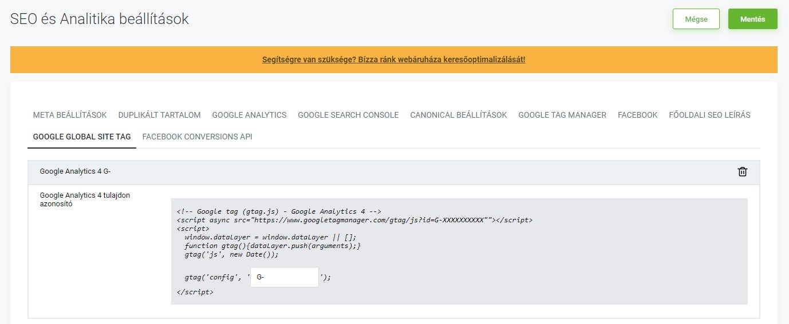Click the 'window.dataLayer' code line
Screen dimensions: 789x324
coord(271,237)
